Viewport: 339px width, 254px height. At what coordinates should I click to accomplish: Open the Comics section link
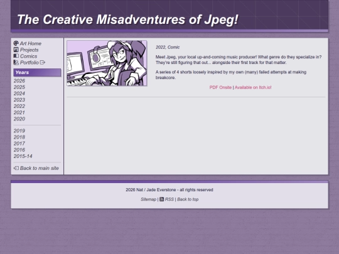click(28, 56)
